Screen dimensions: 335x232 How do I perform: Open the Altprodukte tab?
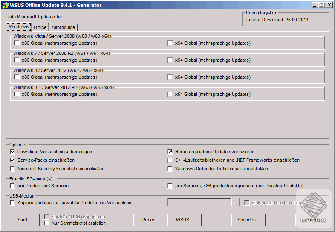point(63,27)
